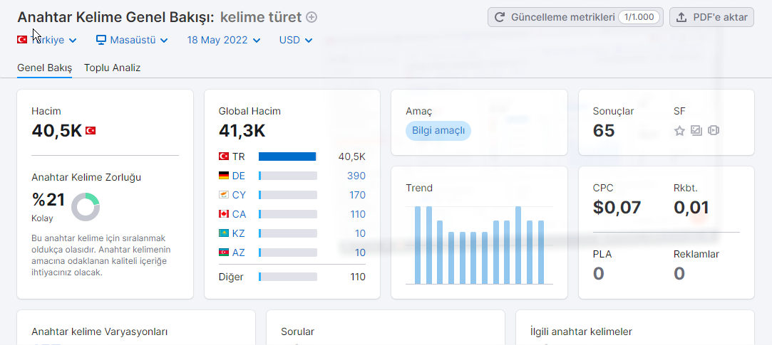Image resolution: width=772 pixels, height=345 pixels.
Task: Open the CA country link
Action: click(x=240, y=214)
